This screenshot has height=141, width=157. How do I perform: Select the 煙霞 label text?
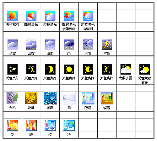(x=107, y=108)
